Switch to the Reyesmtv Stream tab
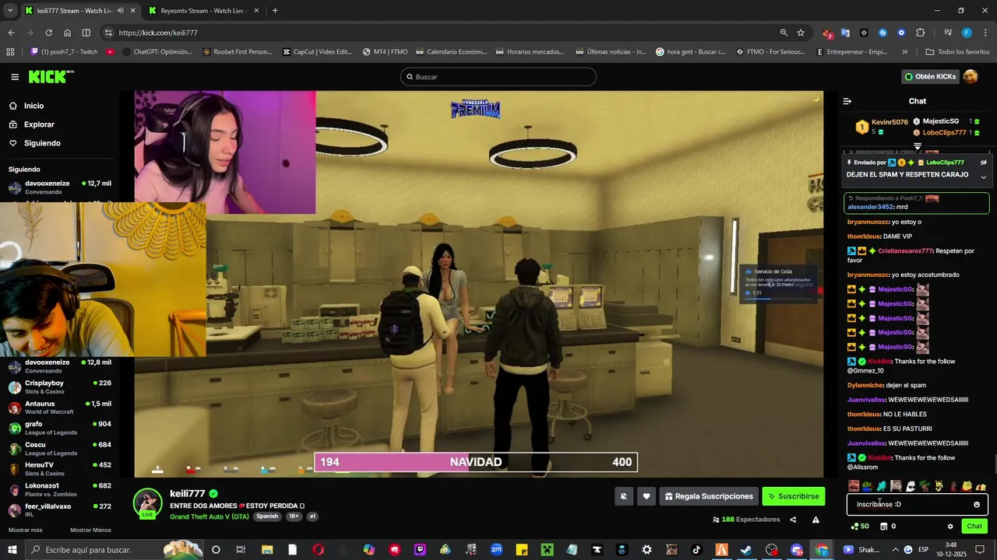997x560 pixels. [203, 11]
